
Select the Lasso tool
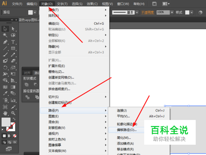13,35
